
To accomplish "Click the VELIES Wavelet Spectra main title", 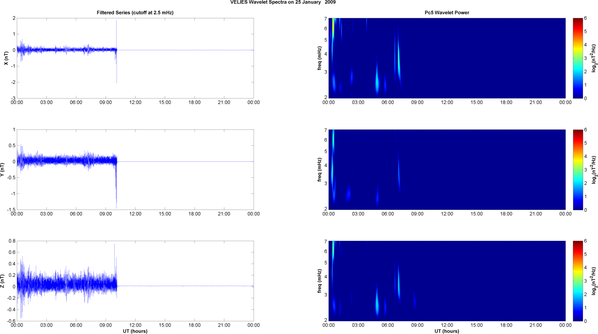I will [283, 2].
